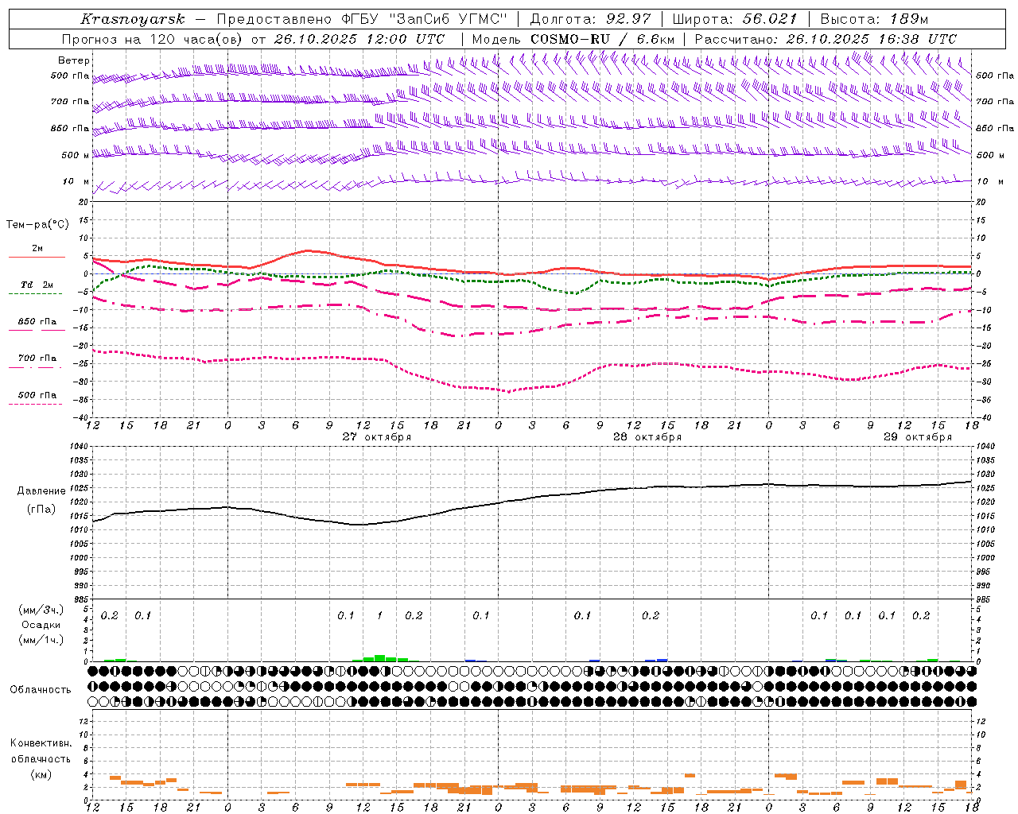Image resolution: width=1018 pixels, height=814 pixels.
Task: Click "10 м" wind level label on left
Action: tap(76, 182)
